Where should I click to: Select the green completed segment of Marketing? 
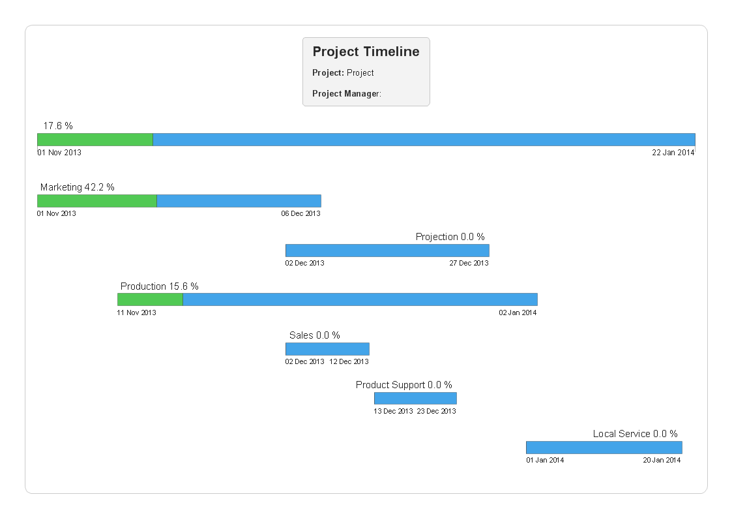(97, 201)
